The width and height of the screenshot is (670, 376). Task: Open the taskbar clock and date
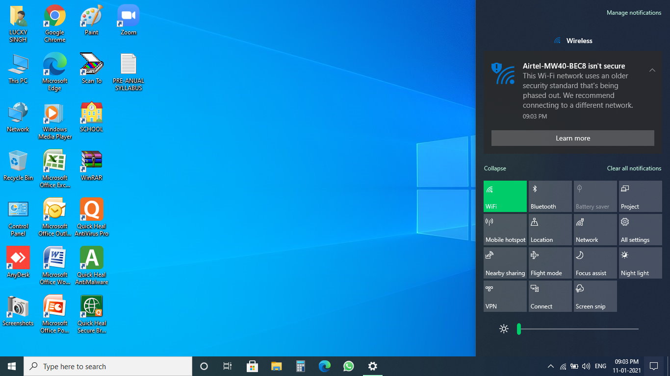pos(626,366)
